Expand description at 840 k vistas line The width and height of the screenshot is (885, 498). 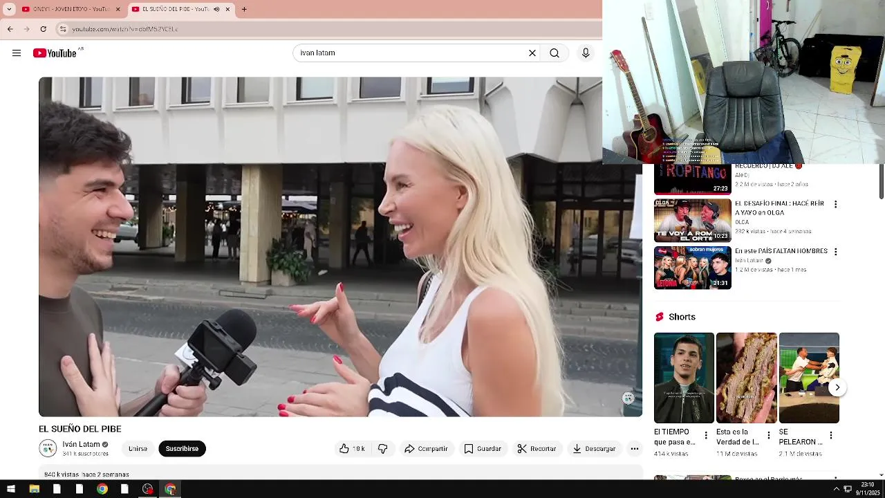[86, 474]
